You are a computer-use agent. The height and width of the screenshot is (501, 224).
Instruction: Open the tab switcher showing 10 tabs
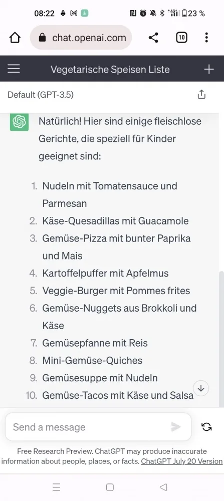click(x=181, y=38)
